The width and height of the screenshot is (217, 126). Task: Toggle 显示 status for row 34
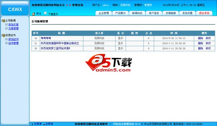(x=121, y=38)
